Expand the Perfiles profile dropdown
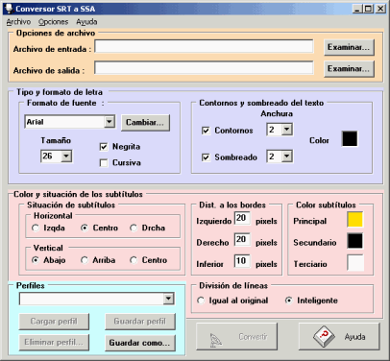Screen dimensions: 390x361 (x=168, y=299)
